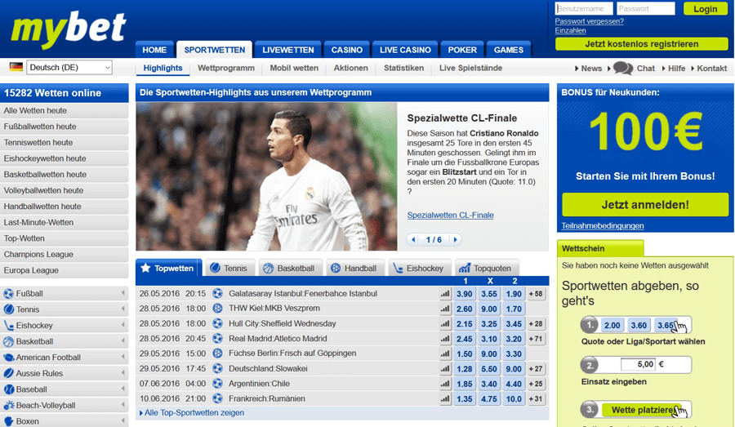Click the Login button
The height and width of the screenshot is (427, 735).
[x=706, y=9]
